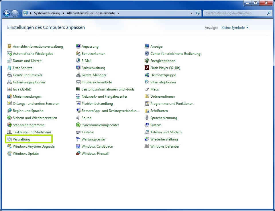Click the Energieoptionen icon
The width and height of the screenshot is (275, 211).
pos(147,61)
